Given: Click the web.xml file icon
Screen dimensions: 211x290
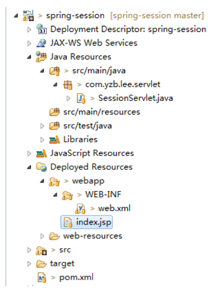Looking at the screenshot, I should coord(80,208).
